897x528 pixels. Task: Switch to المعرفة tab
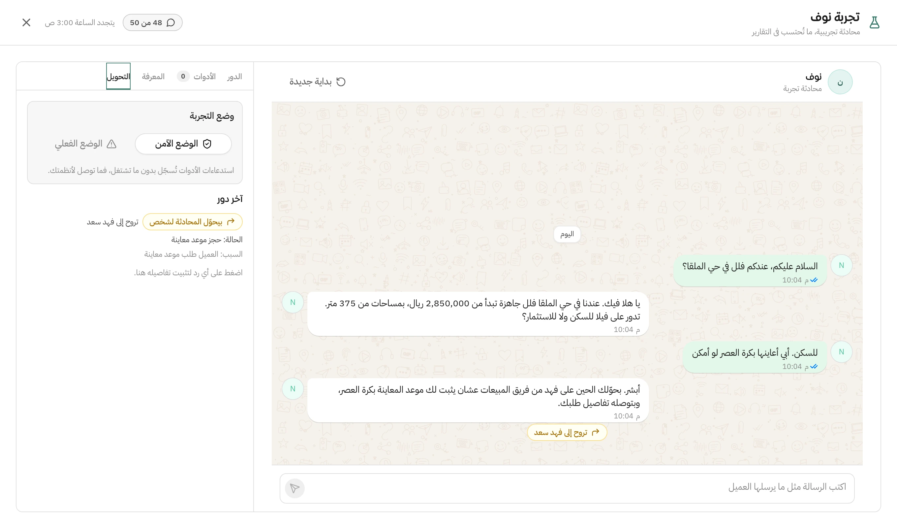pos(153,77)
